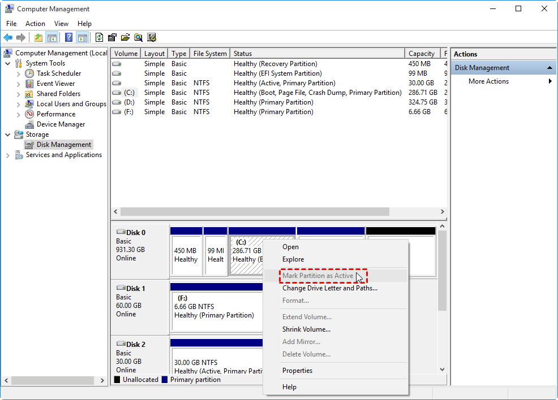Click the Refresh icon in the toolbar
Image resolution: width=558 pixels, height=400 pixels.
(100, 38)
